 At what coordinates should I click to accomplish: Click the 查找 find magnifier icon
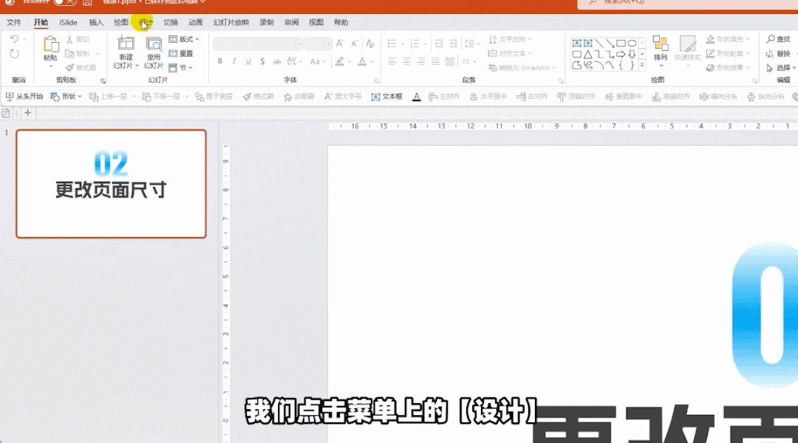(771, 39)
